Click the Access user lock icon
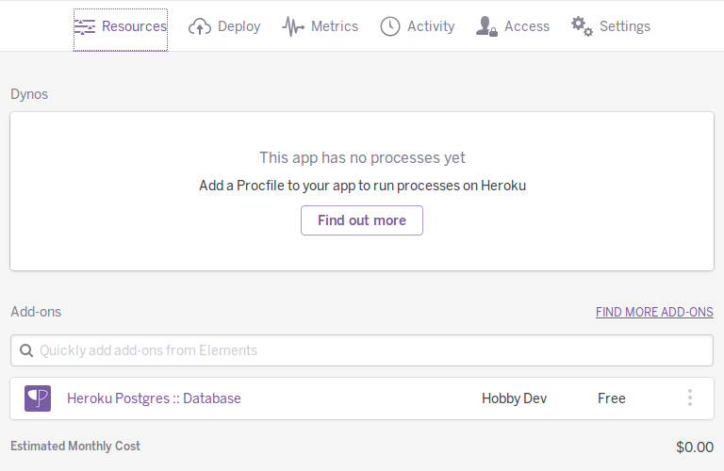This screenshot has height=471, width=724. (486, 26)
